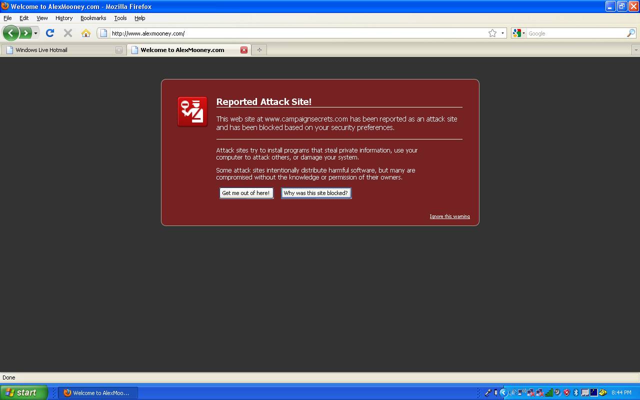Click the Stop loading X icon
Screen dimensions: 640x400
(68, 33)
